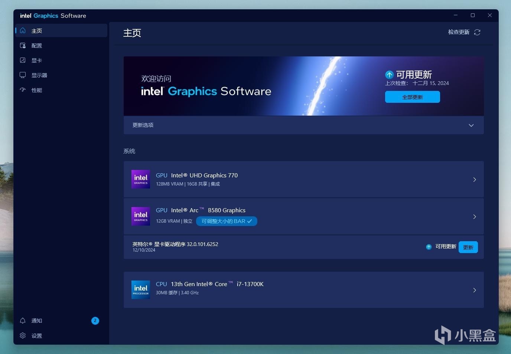Open 通知 in the sidebar
Viewport: 511px width, 354px height.
(x=61, y=321)
